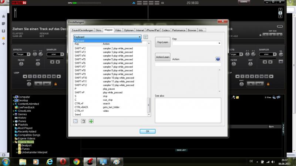Click the left deck sampler play arrow
The height and width of the screenshot is (166, 296).
click(x=58, y=62)
